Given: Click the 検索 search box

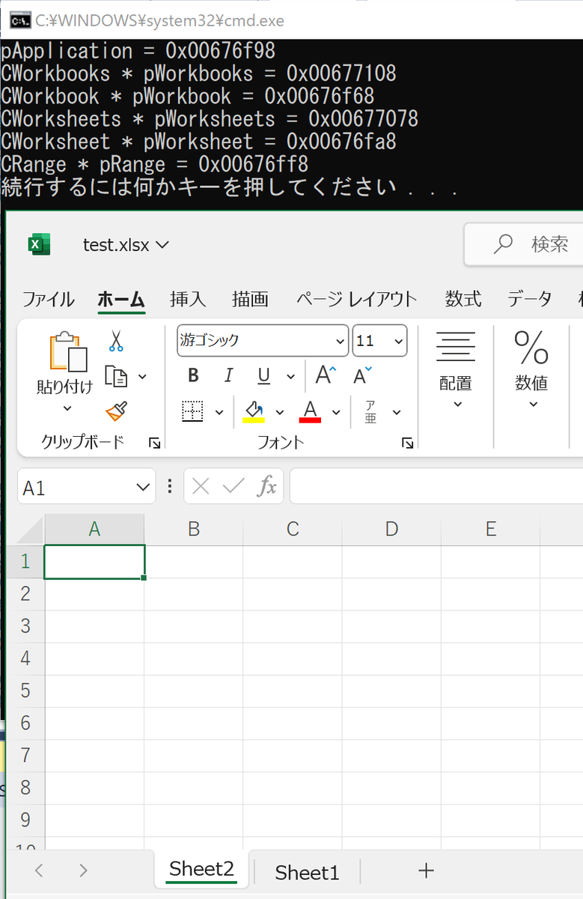Looking at the screenshot, I should [523, 243].
